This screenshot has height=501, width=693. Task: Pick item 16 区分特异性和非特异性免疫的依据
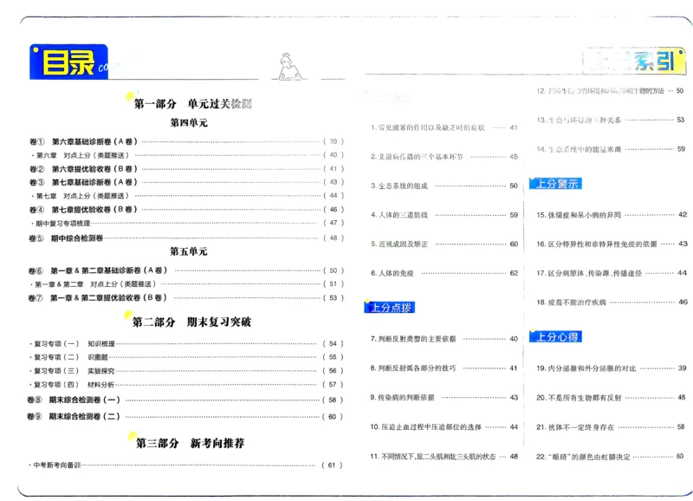click(x=612, y=244)
